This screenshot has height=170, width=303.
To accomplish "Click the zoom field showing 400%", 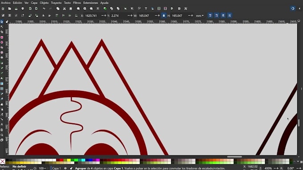I will pyautogui.click(x=268, y=168).
